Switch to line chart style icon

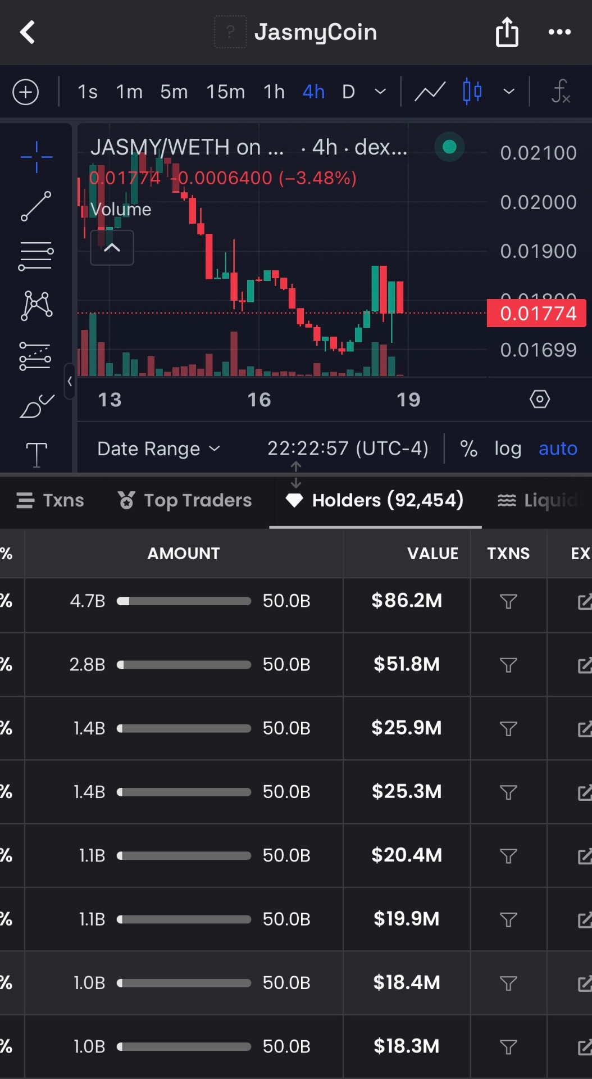coord(430,92)
